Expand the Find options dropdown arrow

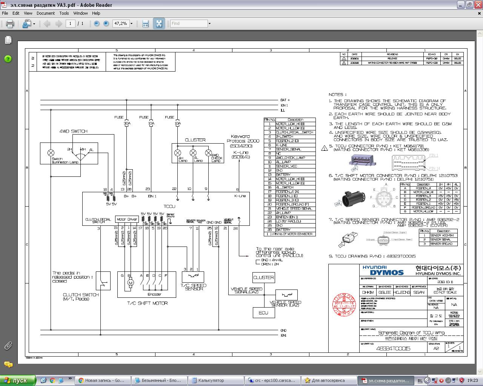click(209, 23)
